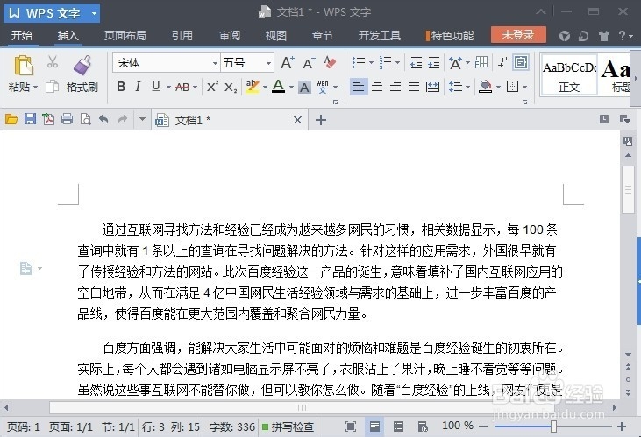This screenshot has width=641, height=437.
Task: Apply subscript X₂ formatting
Action: (x=231, y=87)
